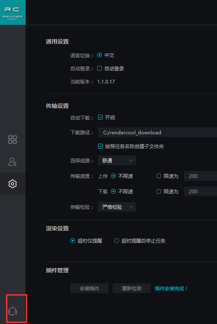Click the 通用设置 heading

(57, 42)
